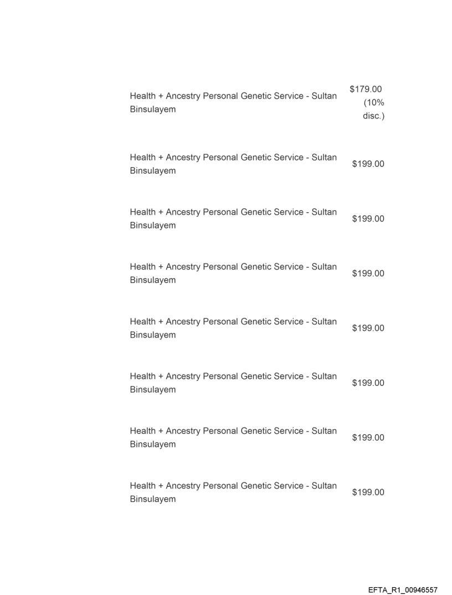Select the $199.00 price of the fifth item
Viewport: 452px width, 595px height.
(x=368, y=328)
